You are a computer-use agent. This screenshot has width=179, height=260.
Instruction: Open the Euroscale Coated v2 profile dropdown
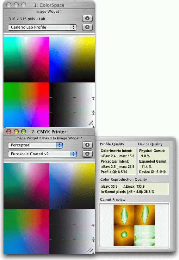42,154
